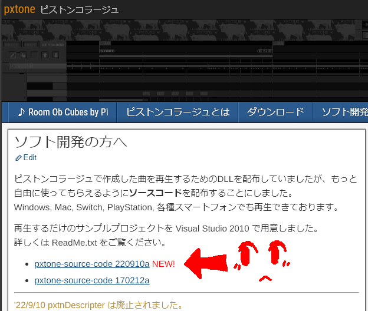Click the ReadMe.txt sentence
Image resolution: width=368 pixels, height=311 pixels.
90,243
